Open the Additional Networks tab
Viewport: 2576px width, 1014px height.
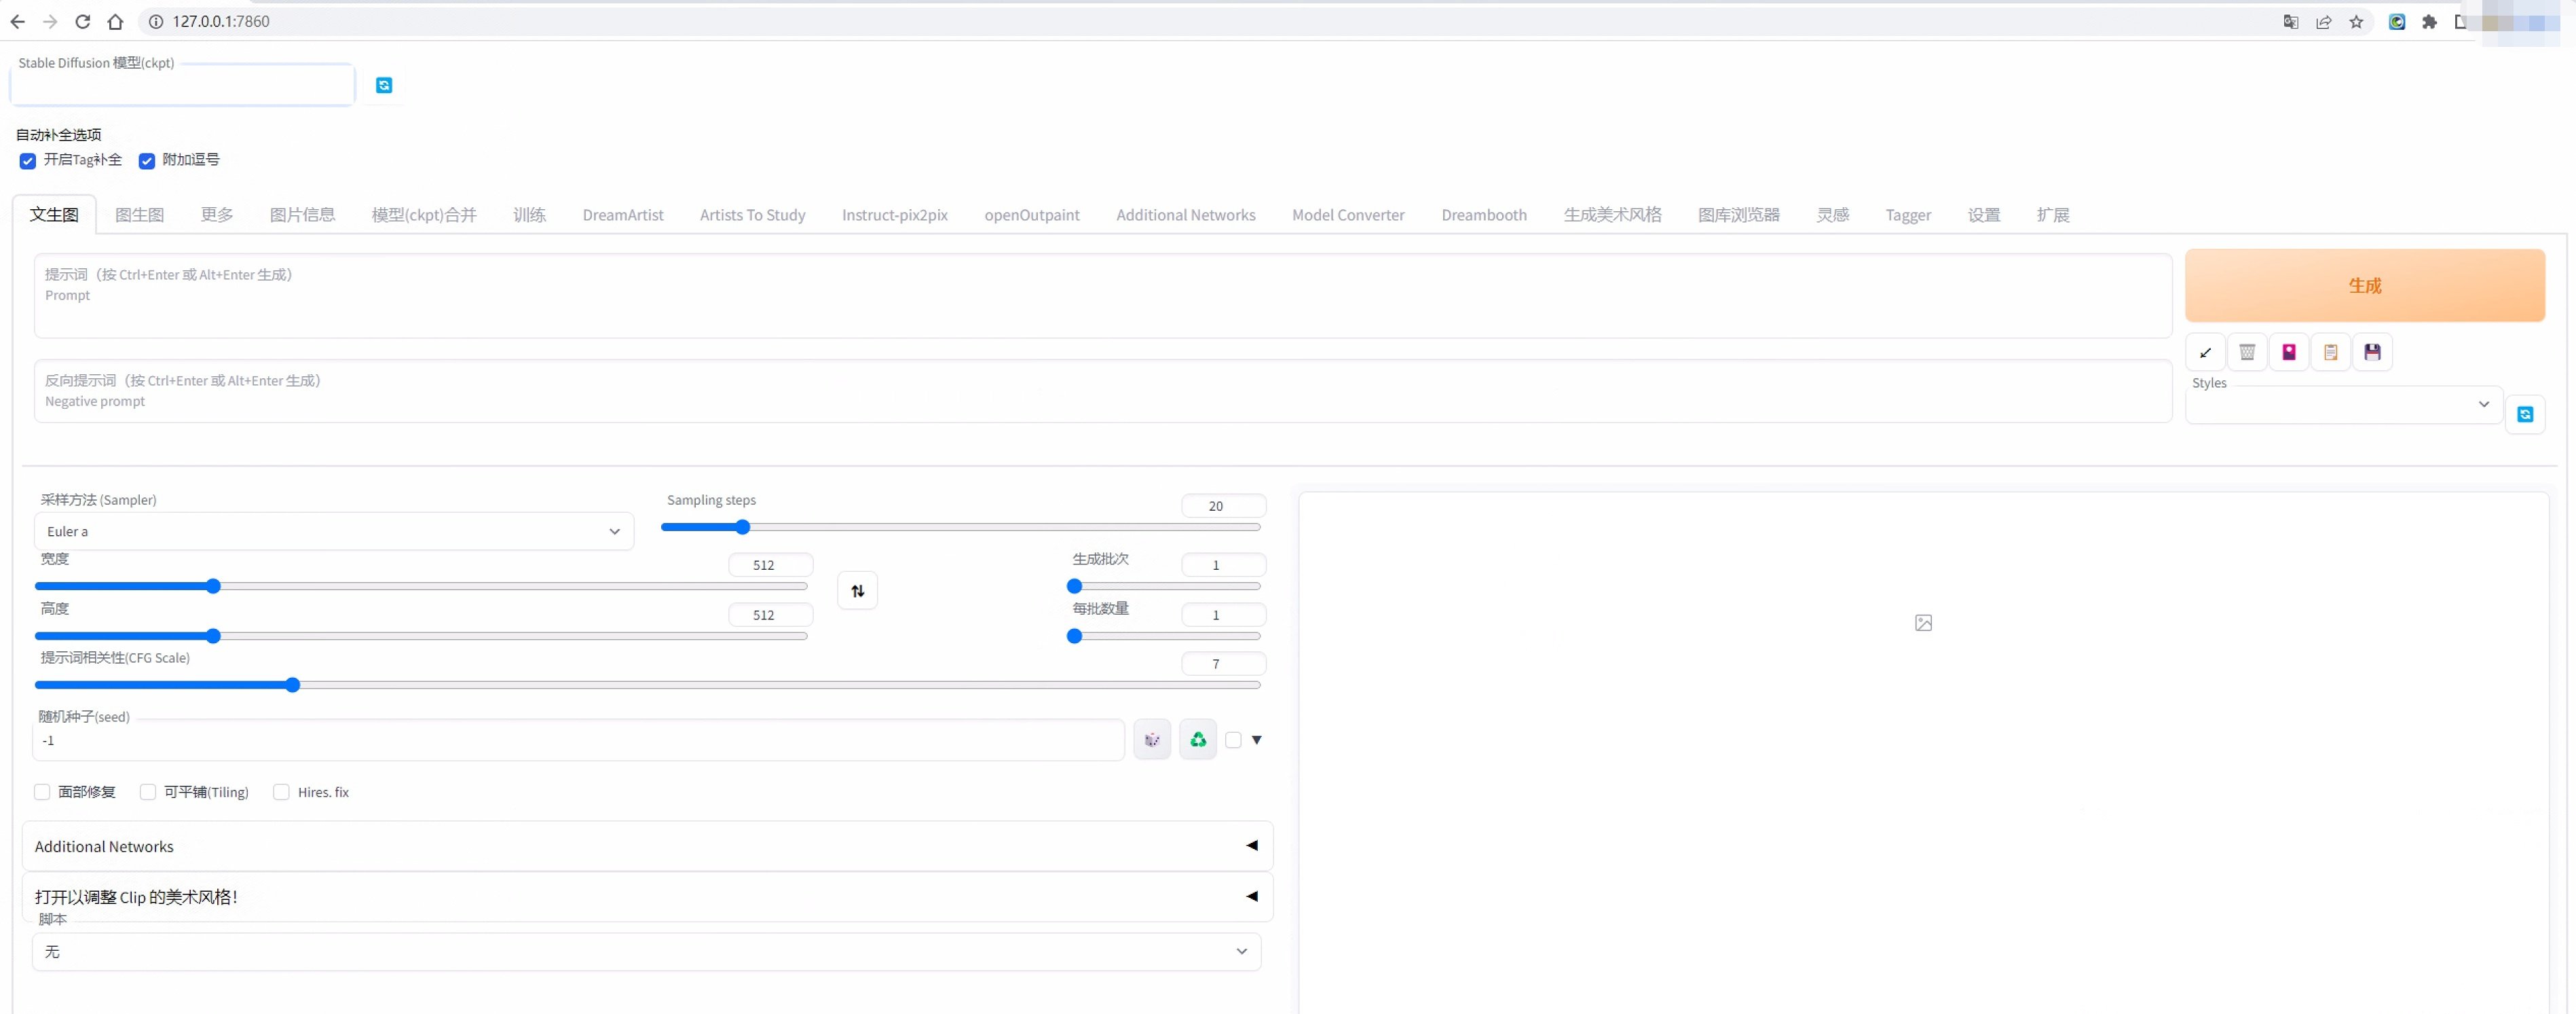click(1185, 215)
